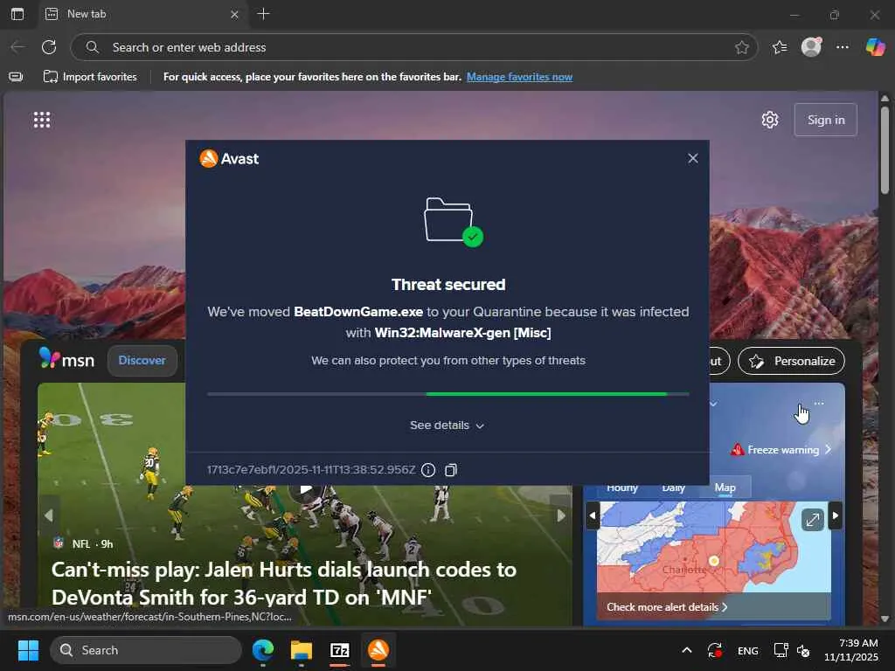Open Edge Settings and more menu
The image size is (895, 671).
point(842,47)
